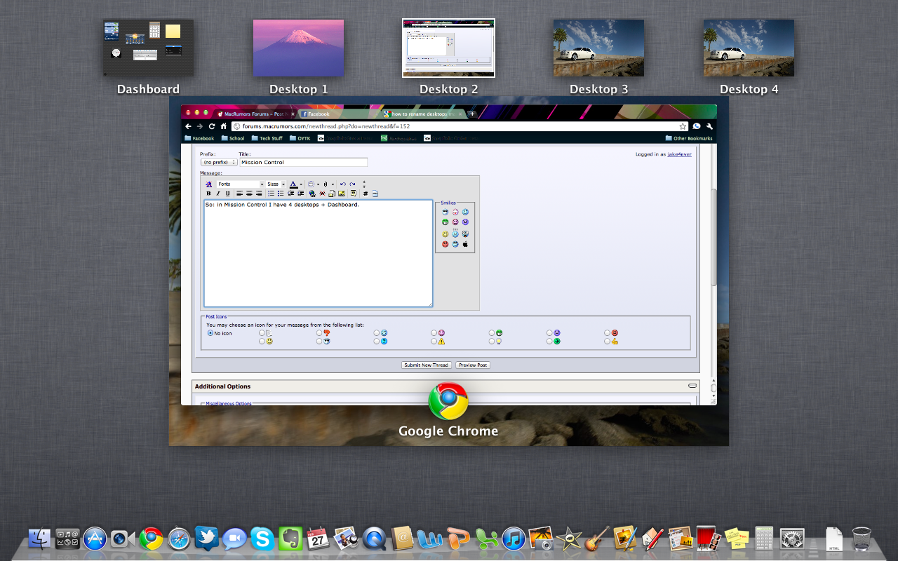
Task: Launch Microsoft Word from dock
Action: [429, 539]
